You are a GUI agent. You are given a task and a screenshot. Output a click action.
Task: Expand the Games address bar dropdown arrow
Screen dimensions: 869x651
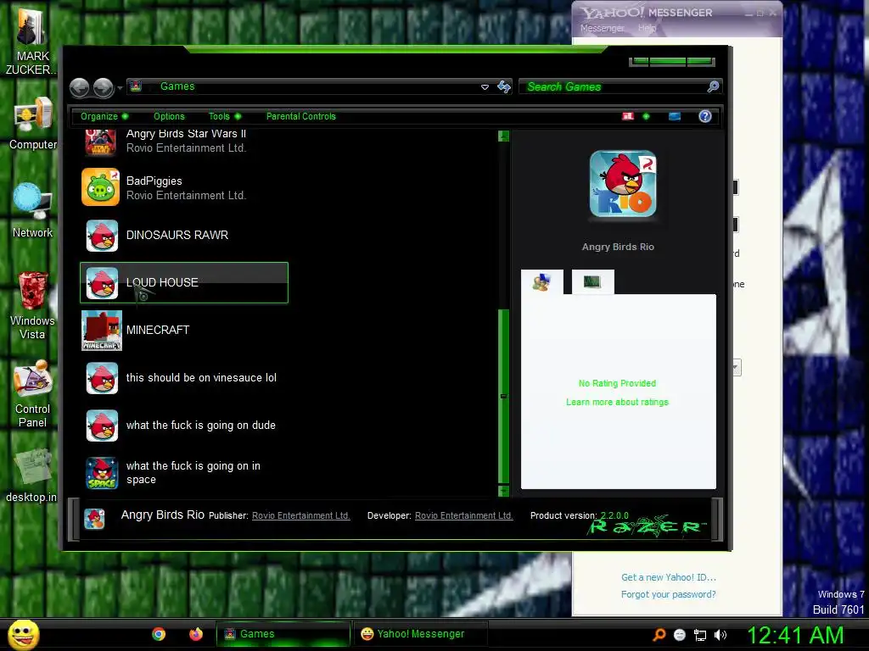[485, 87]
